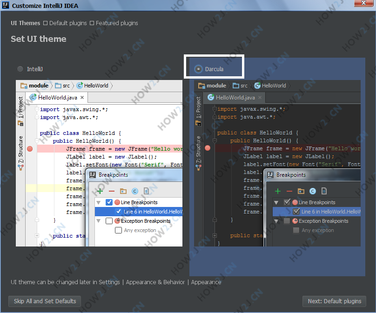This screenshot has height=313, width=376.
Task: Click the Structure icon in light preview sidebar
Action: [20, 167]
